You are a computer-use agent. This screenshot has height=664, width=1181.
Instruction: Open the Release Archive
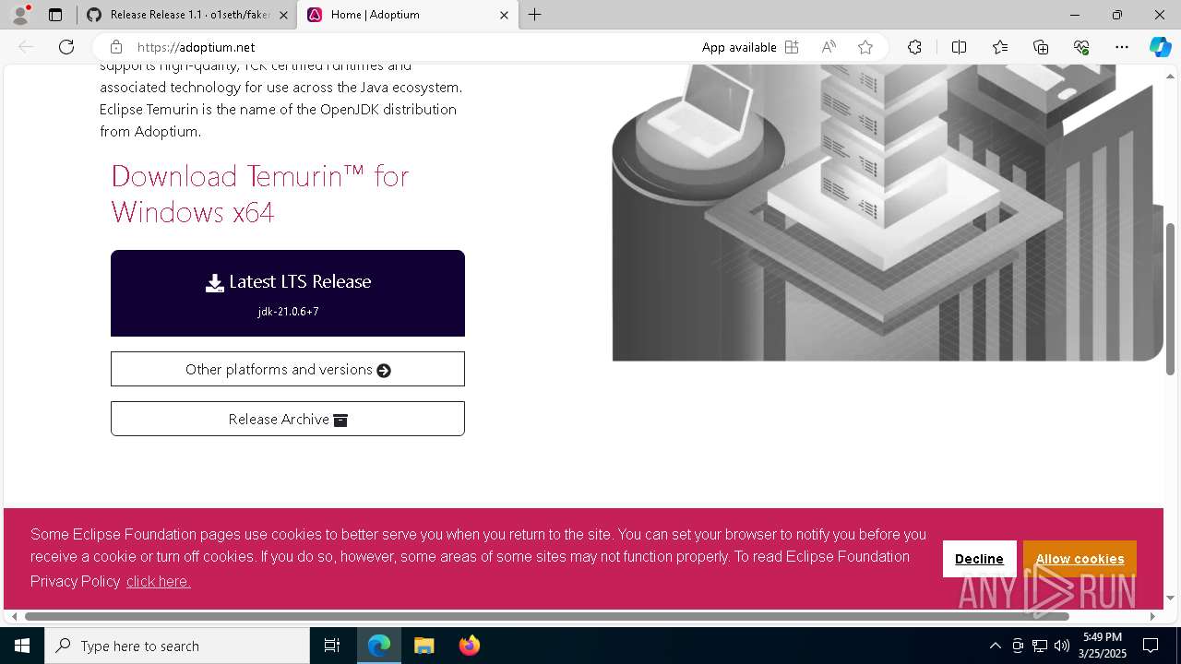coord(288,419)
